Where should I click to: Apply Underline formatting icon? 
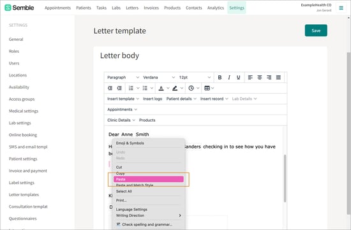point(239,77)
